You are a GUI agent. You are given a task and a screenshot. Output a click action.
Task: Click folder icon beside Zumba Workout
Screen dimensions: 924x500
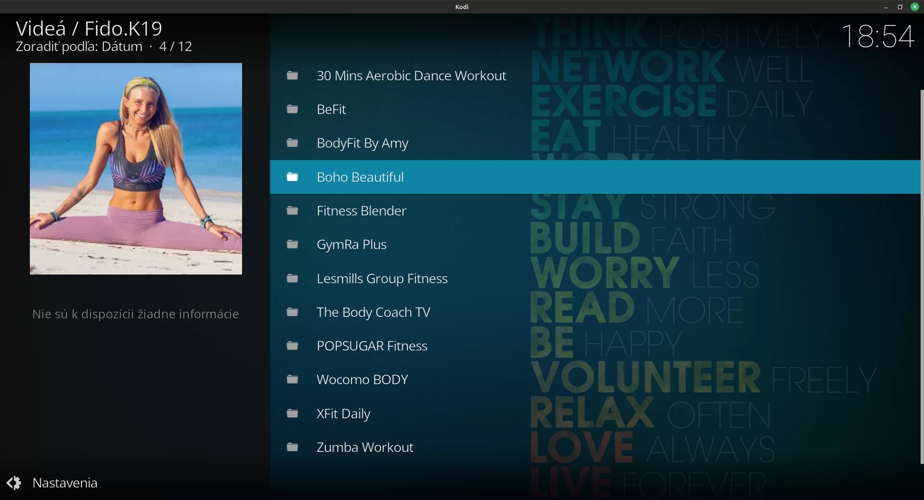click(292, 447)
